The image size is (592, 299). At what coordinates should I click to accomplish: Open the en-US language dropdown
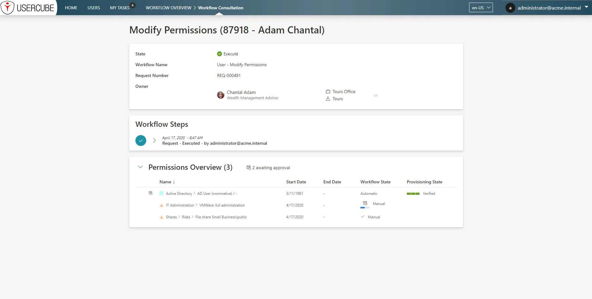coord(481,8)
